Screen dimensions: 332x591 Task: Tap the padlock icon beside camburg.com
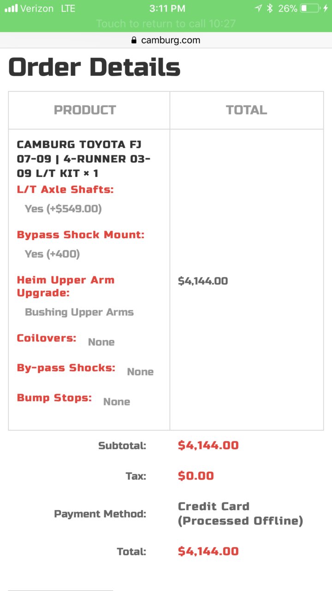(x=134, y=40)
